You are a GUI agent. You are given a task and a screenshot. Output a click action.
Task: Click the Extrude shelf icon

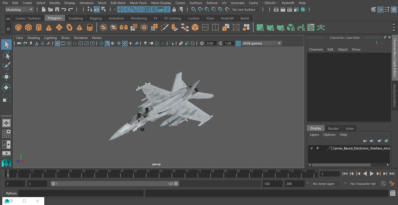[175, 28]
